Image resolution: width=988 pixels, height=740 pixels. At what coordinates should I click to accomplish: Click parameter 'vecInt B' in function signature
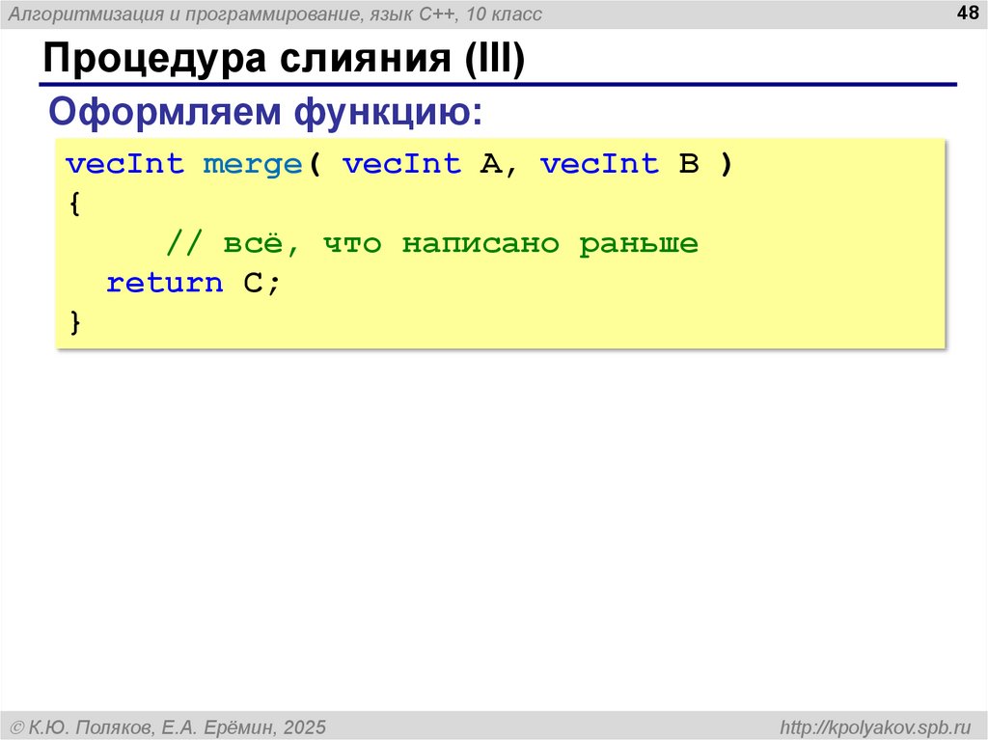[620, 164]
